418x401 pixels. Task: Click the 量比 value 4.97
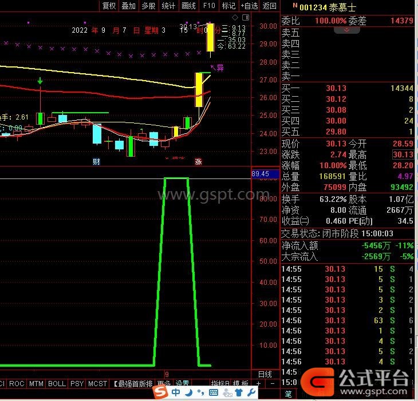(x=405, y=176)
